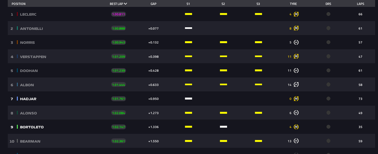
Task: Click Doohan's hard tyre icon
Action: (x=296, y=71)
